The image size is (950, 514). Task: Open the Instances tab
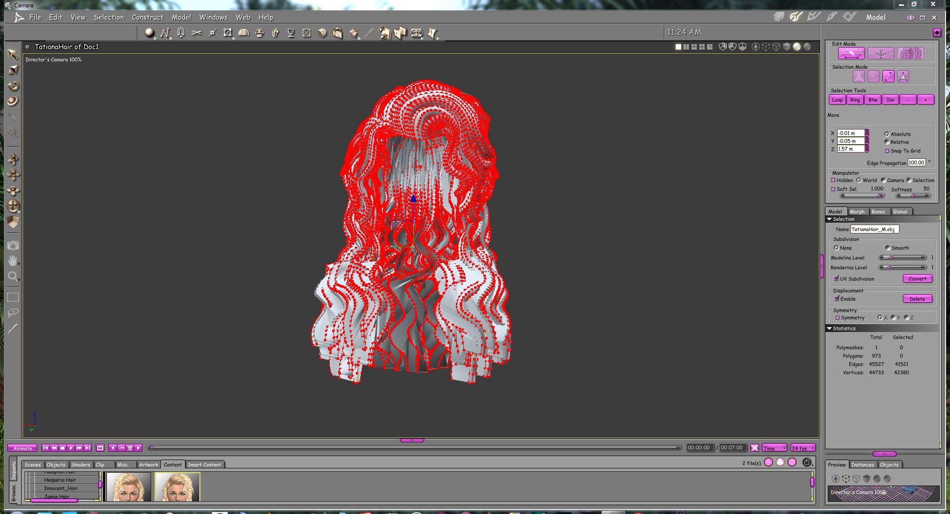coord(862,464)
